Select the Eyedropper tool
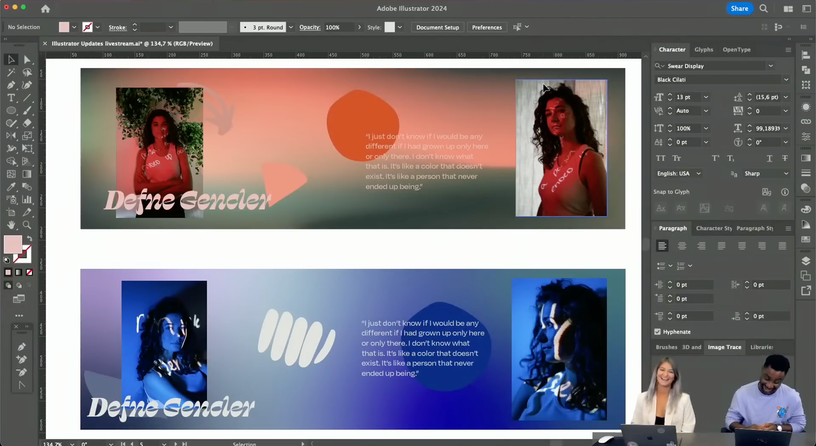Viewport: 816px width, 446px height. [11, 187]
